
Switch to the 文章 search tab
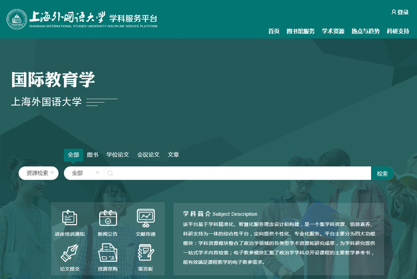pyautogui.click(x=173, y=155)
